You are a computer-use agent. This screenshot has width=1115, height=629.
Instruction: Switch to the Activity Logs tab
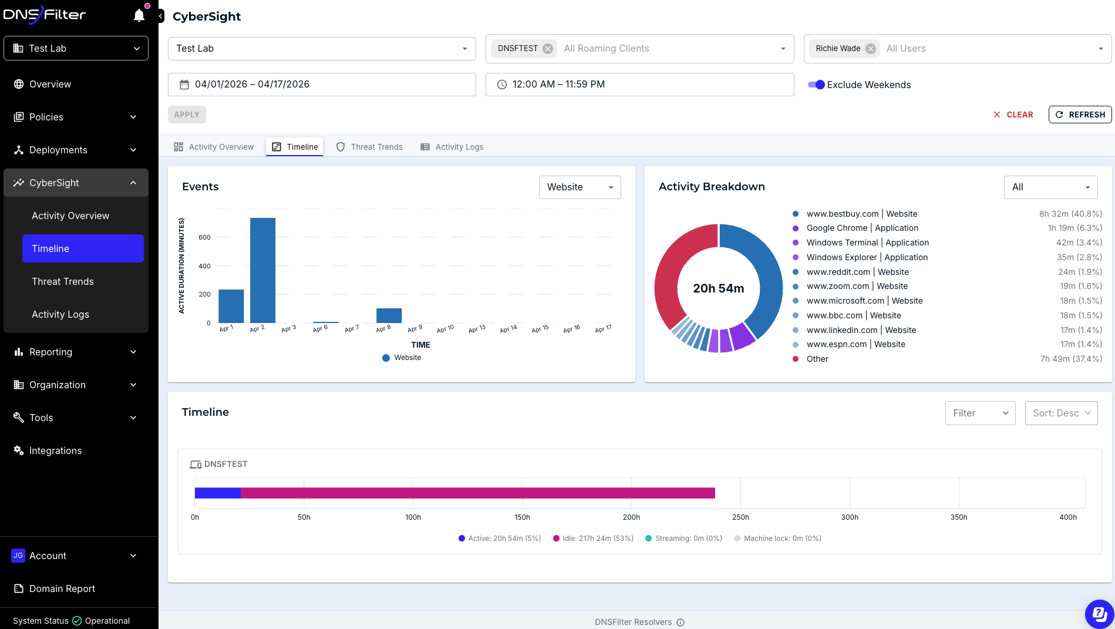point(452,147)
